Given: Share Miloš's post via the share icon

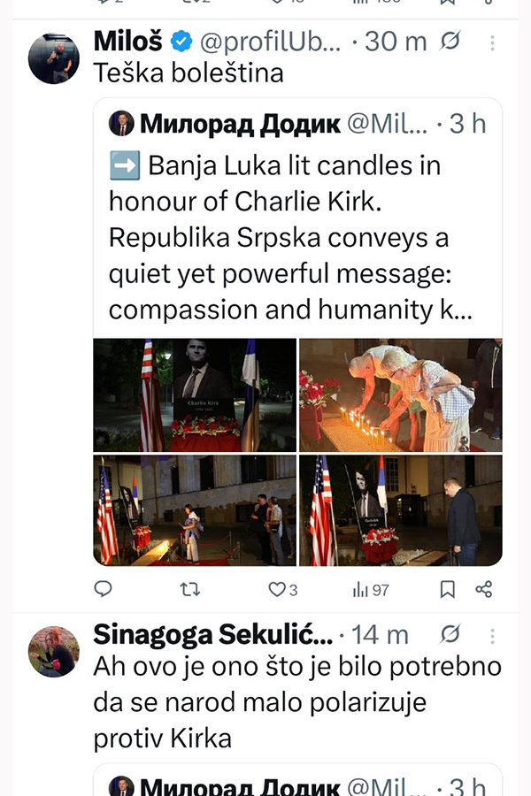Looking at the screenshot, I should coord(484,589).
